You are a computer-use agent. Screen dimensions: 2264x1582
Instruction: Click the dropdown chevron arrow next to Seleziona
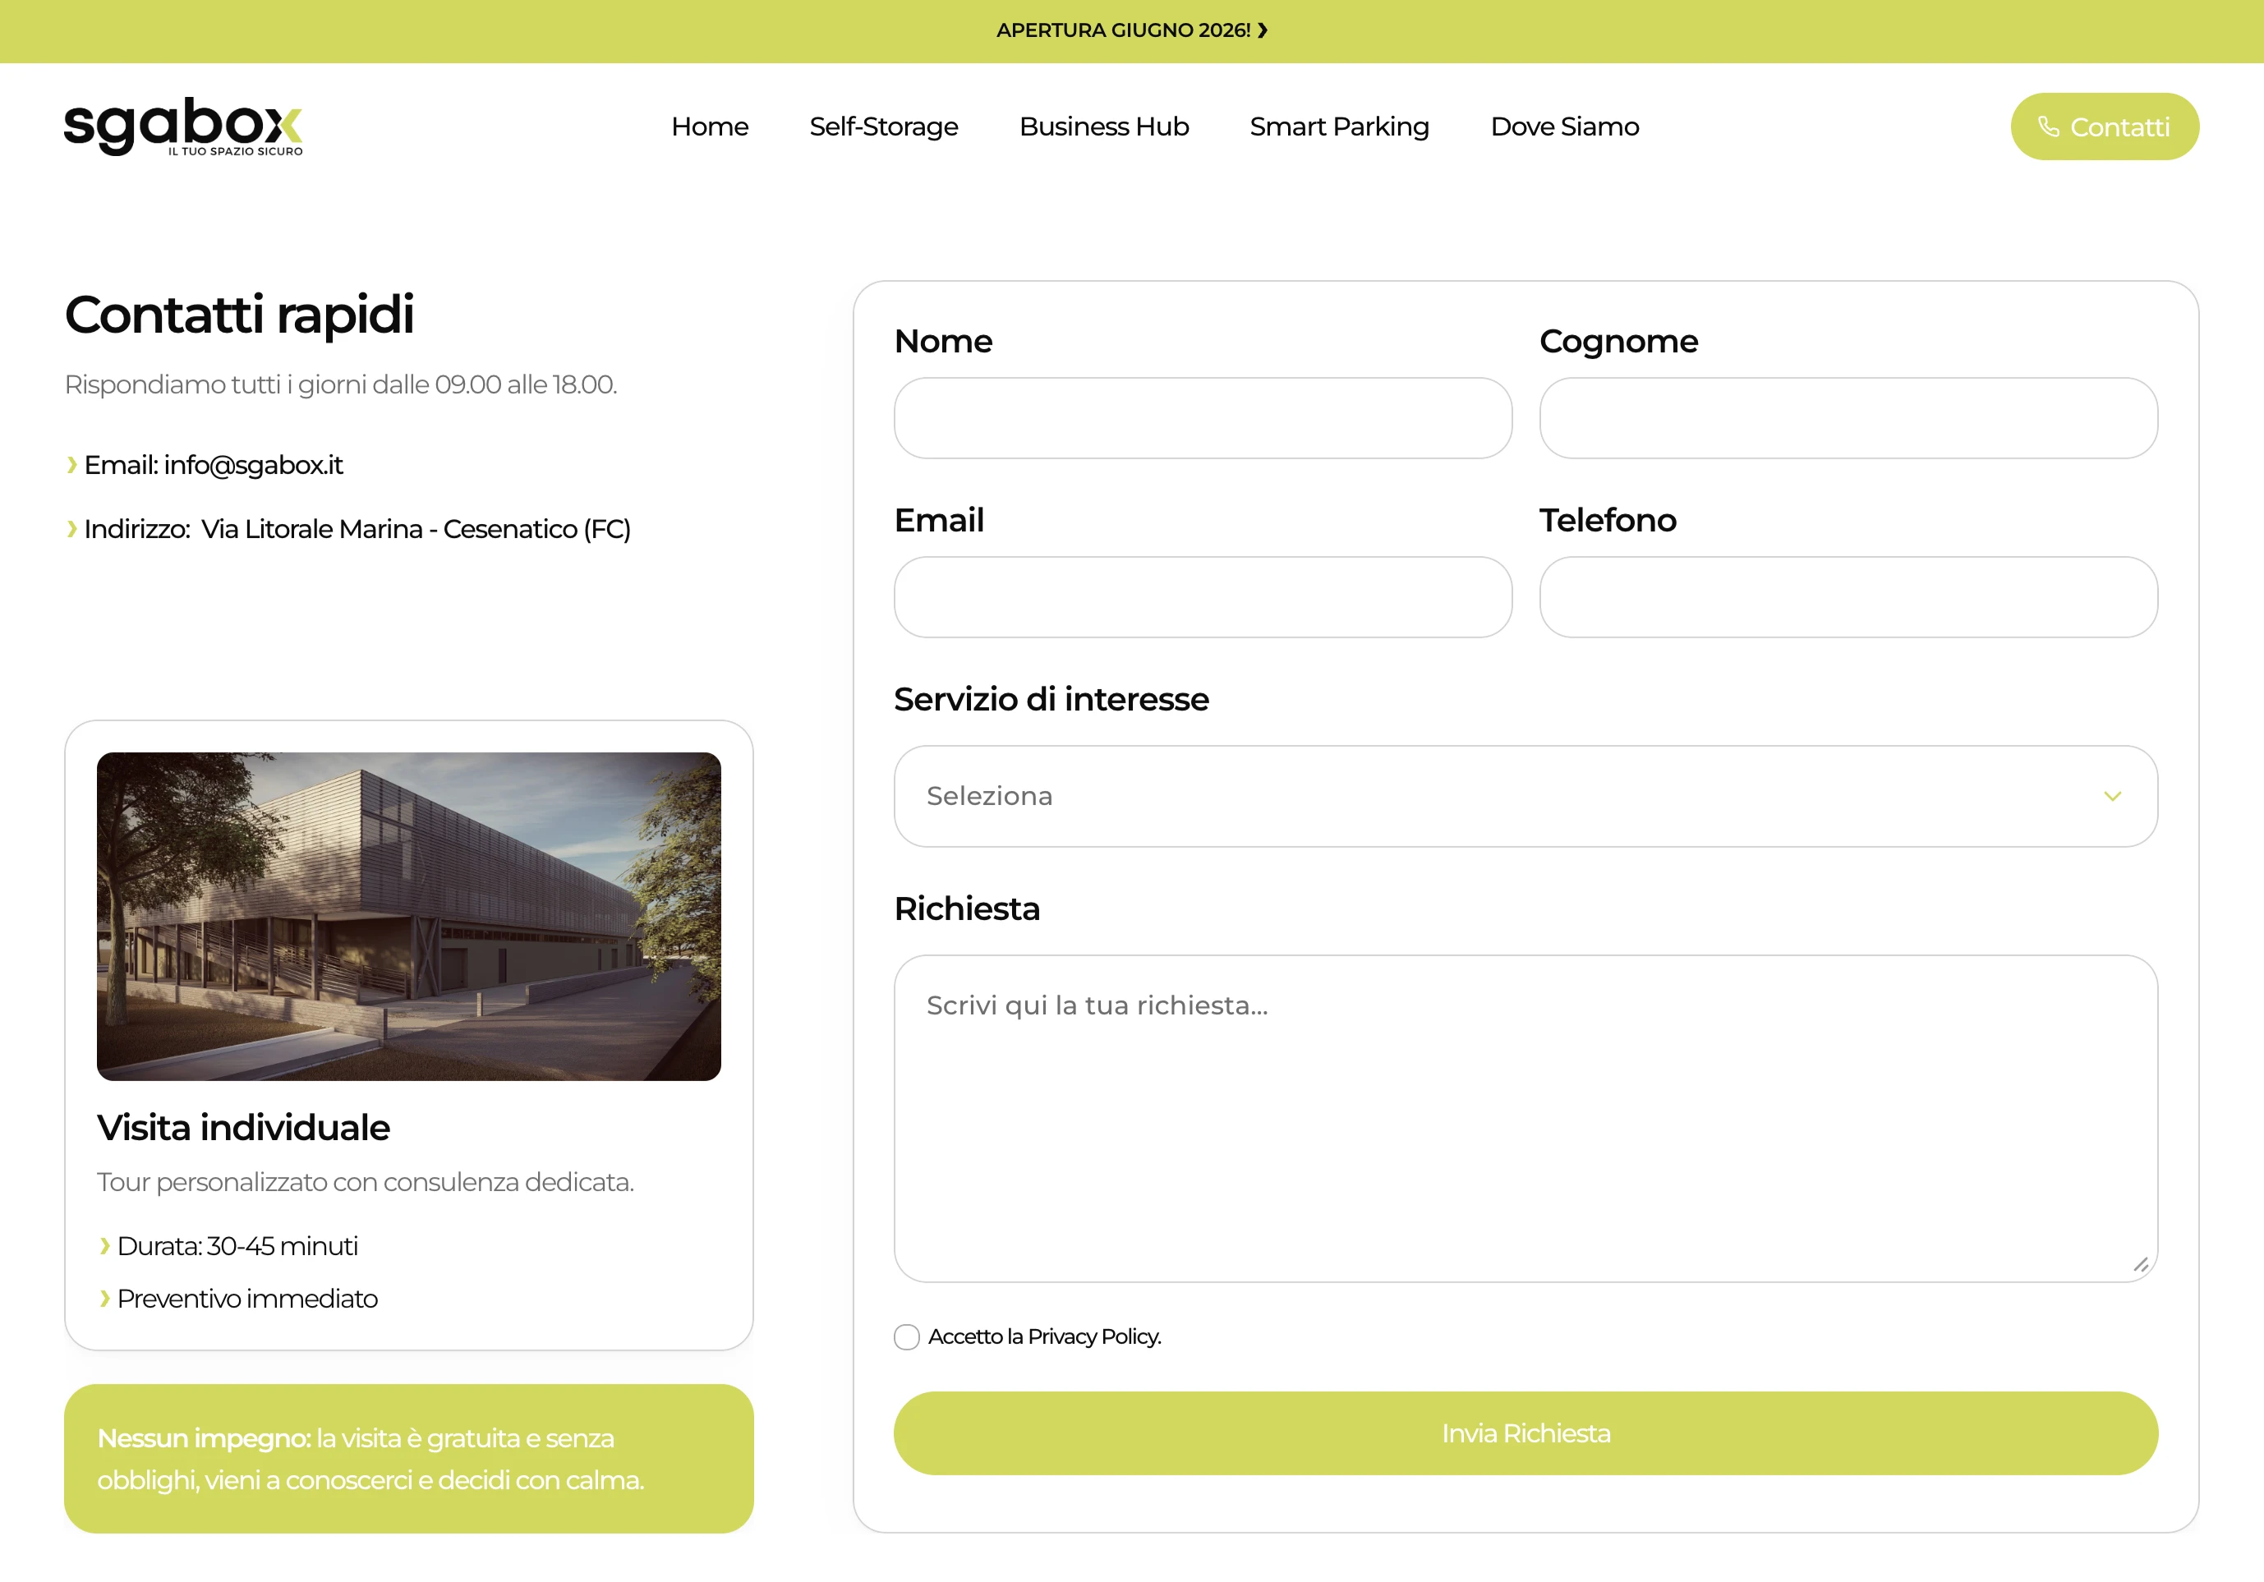2111,797
